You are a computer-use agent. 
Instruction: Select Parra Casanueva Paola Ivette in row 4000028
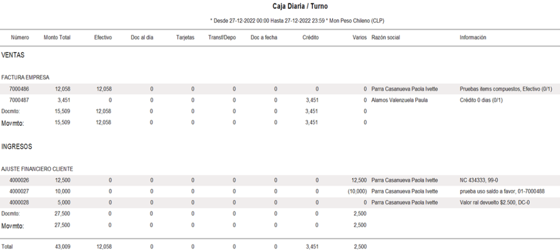click(x=405, y=202)
